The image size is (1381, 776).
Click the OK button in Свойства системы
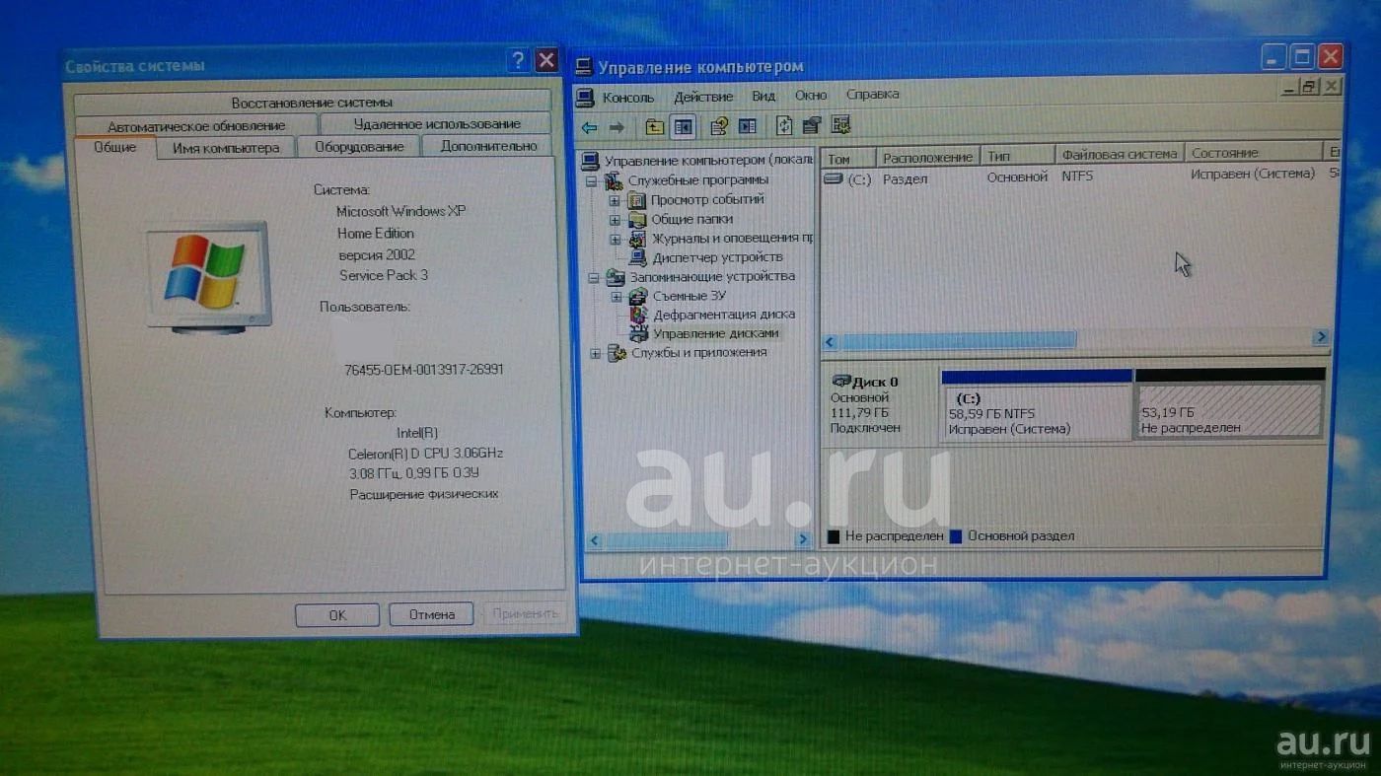click(337, 614)
